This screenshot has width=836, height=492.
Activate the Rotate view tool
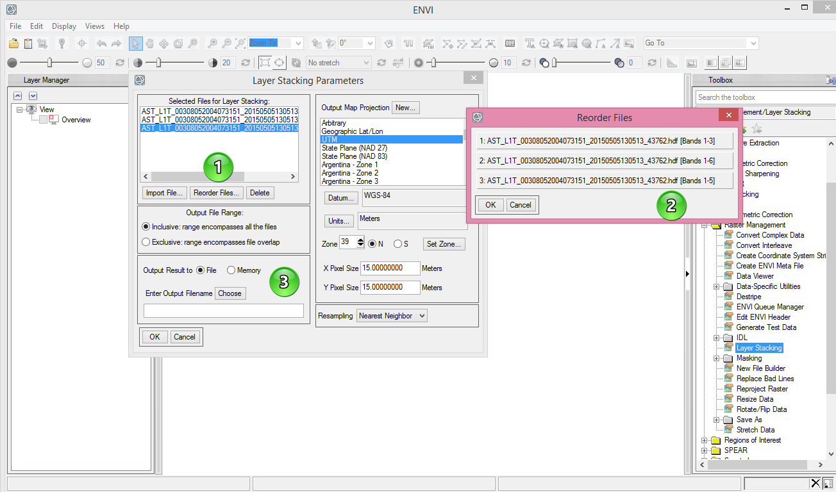pos(178,43)
